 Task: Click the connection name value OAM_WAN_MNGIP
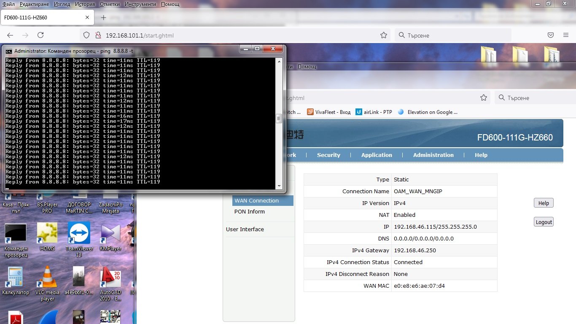coord(418,191)
